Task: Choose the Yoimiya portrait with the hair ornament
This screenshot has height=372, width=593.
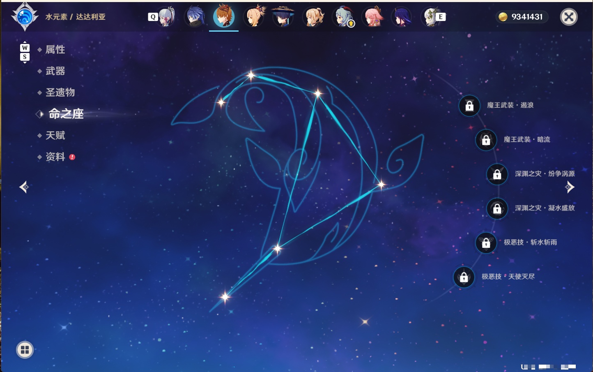Action: tap(254, 16)
